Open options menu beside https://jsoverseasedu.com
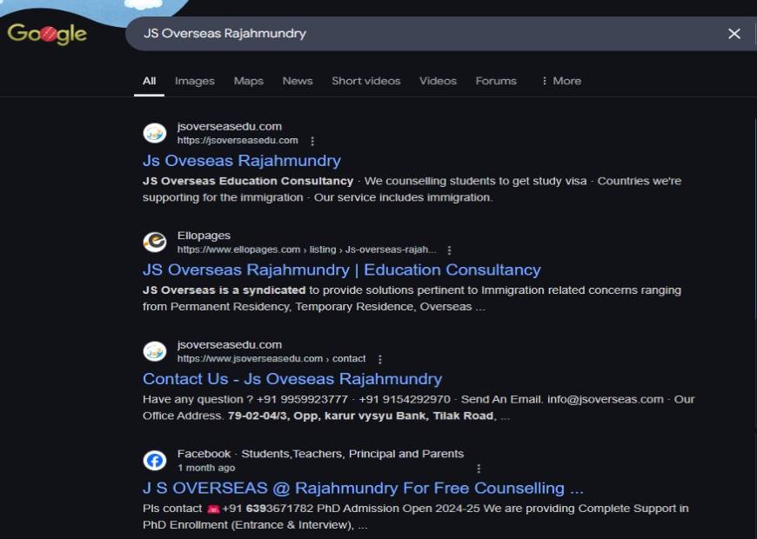The image size is (757, 539). tap(312, 141)
